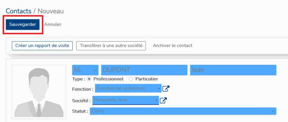Click the contact avatar placeholder image
Image resolution: width=288 pixels, height=122 pixels.
[x=39, y=92]
